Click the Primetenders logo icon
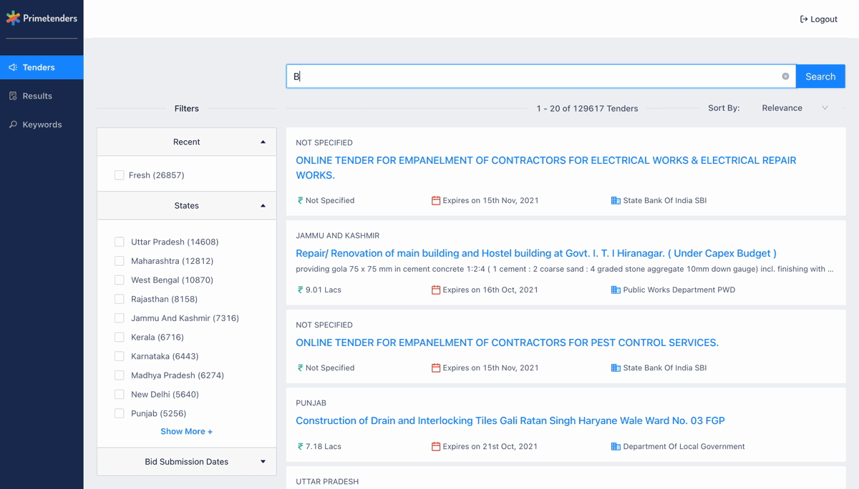This screenshot has height=489, width=859. pyautogui.click(x=13, y=18)
